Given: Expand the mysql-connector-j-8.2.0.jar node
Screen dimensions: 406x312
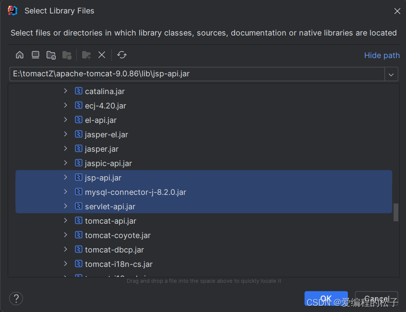Looking at the screenshot, I should (66, 192).
